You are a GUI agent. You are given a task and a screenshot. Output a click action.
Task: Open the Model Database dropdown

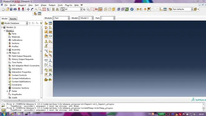[x=14, y=23]
